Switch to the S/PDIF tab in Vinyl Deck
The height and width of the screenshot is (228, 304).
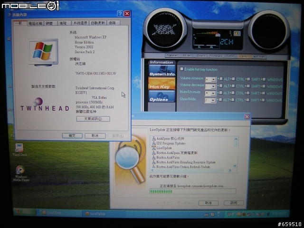point(230,56)
